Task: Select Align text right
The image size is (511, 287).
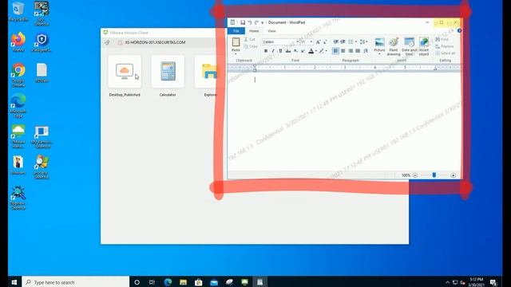Action: click(x=351, y=51)
